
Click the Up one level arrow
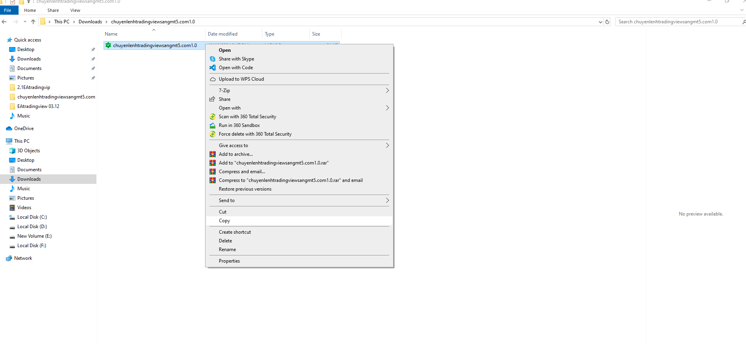33,22
